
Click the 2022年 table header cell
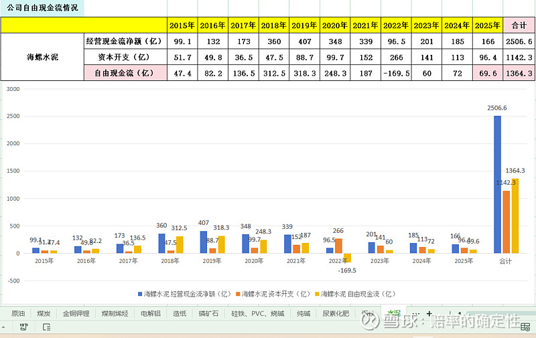(396, 25)
